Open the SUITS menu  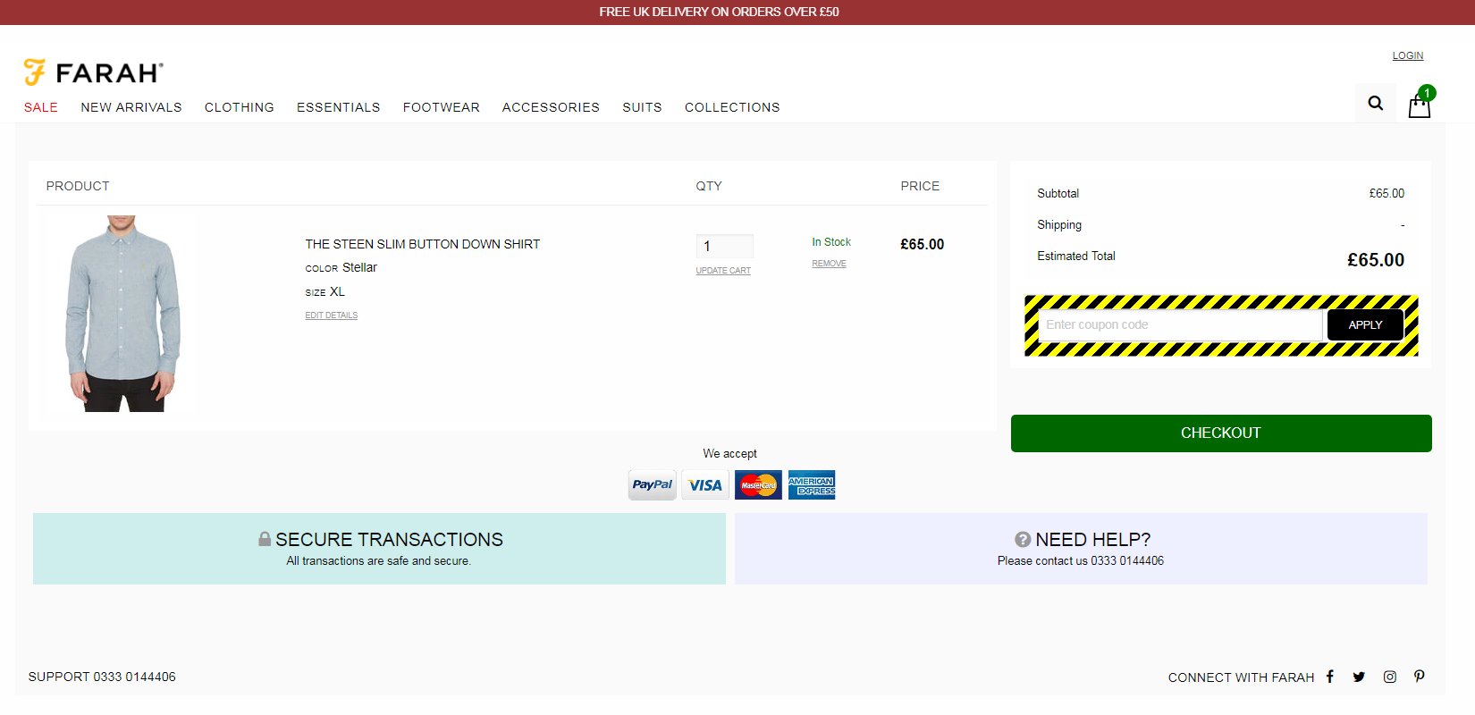point(643,107)
